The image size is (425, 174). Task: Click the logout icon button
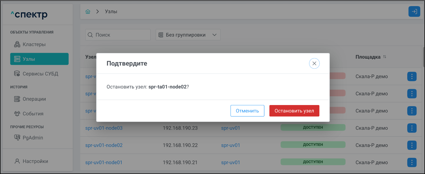click(x=414, y=11)
